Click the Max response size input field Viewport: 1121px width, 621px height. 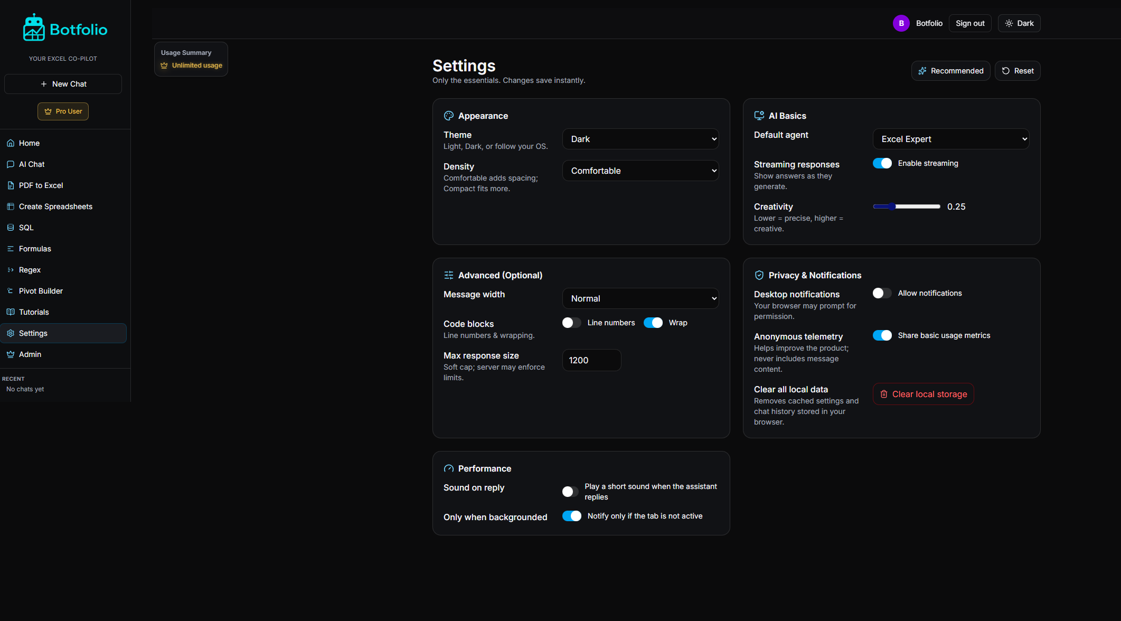[591, 360]
